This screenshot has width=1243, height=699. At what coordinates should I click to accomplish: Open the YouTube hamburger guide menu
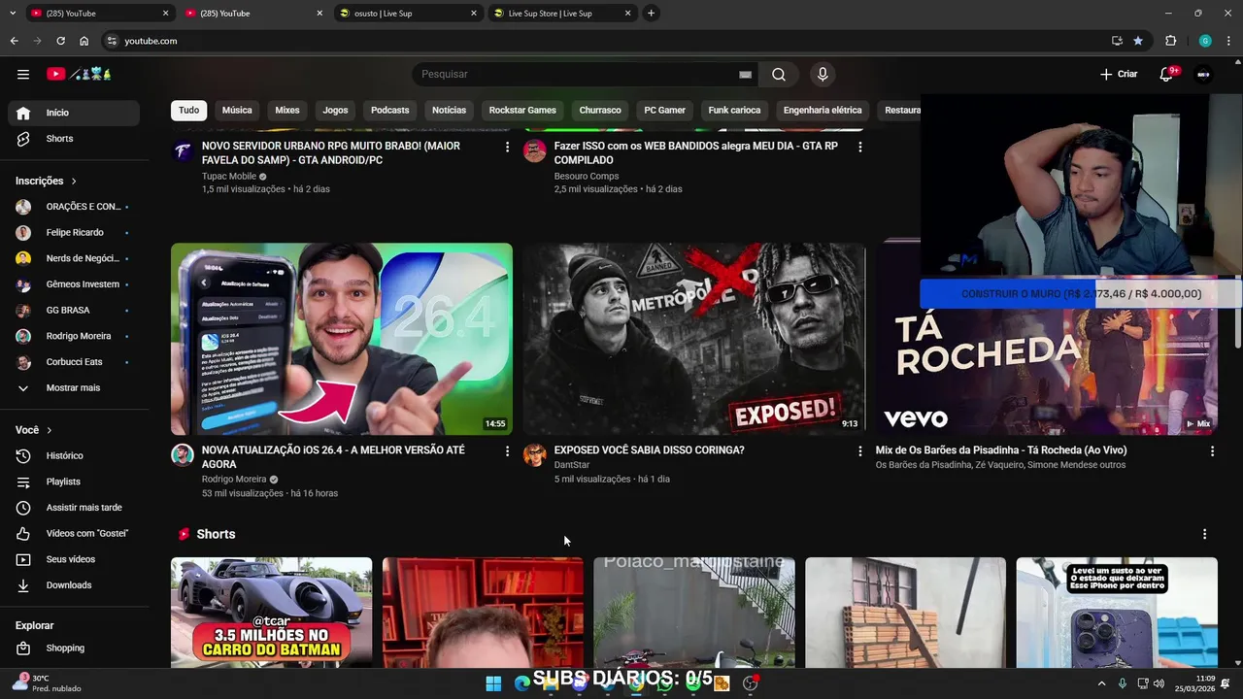coord(23,74)
